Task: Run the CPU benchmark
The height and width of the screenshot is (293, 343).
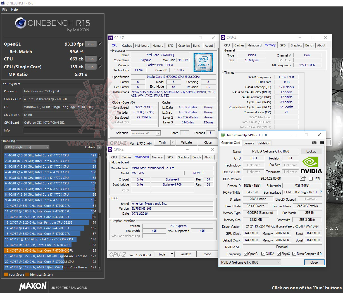Action: 91,59
